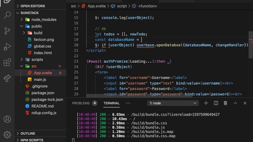Click the 'src' breadcrumb segment

point(74,6)
